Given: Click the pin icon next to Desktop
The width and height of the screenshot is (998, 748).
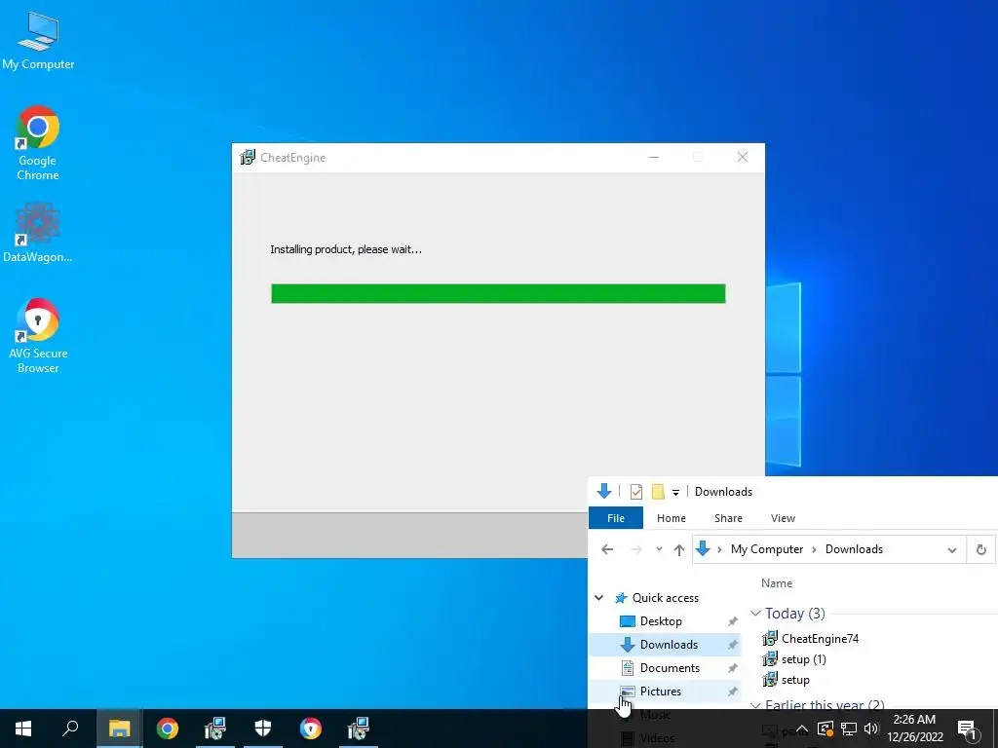Looking at the screenshot, I should point(733,621).
